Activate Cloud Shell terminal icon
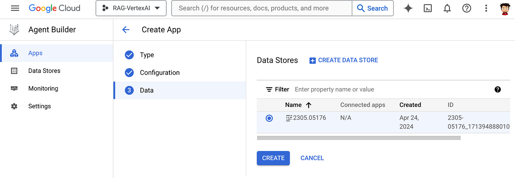This screenshot has width=515, height=178. 428,8
